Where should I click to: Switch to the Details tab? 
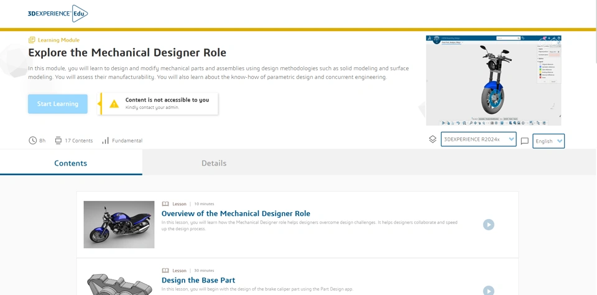point(214,163)
